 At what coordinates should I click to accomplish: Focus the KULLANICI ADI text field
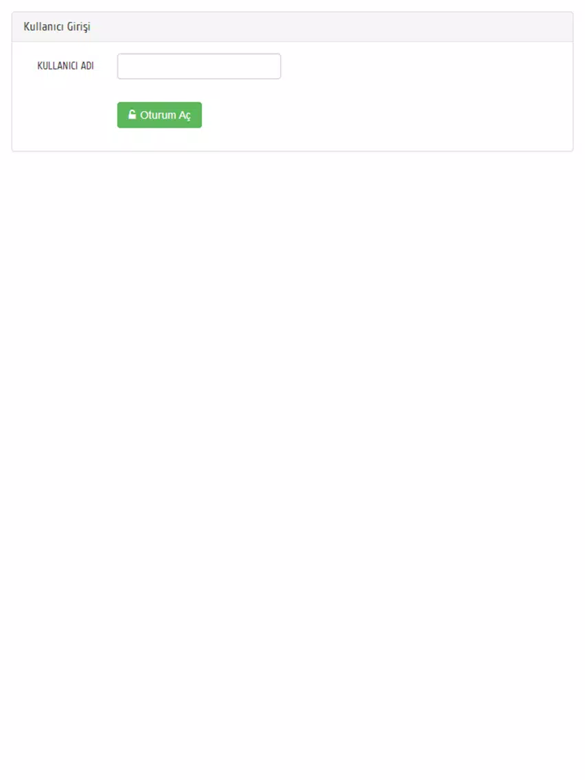(x=199, y=66)
